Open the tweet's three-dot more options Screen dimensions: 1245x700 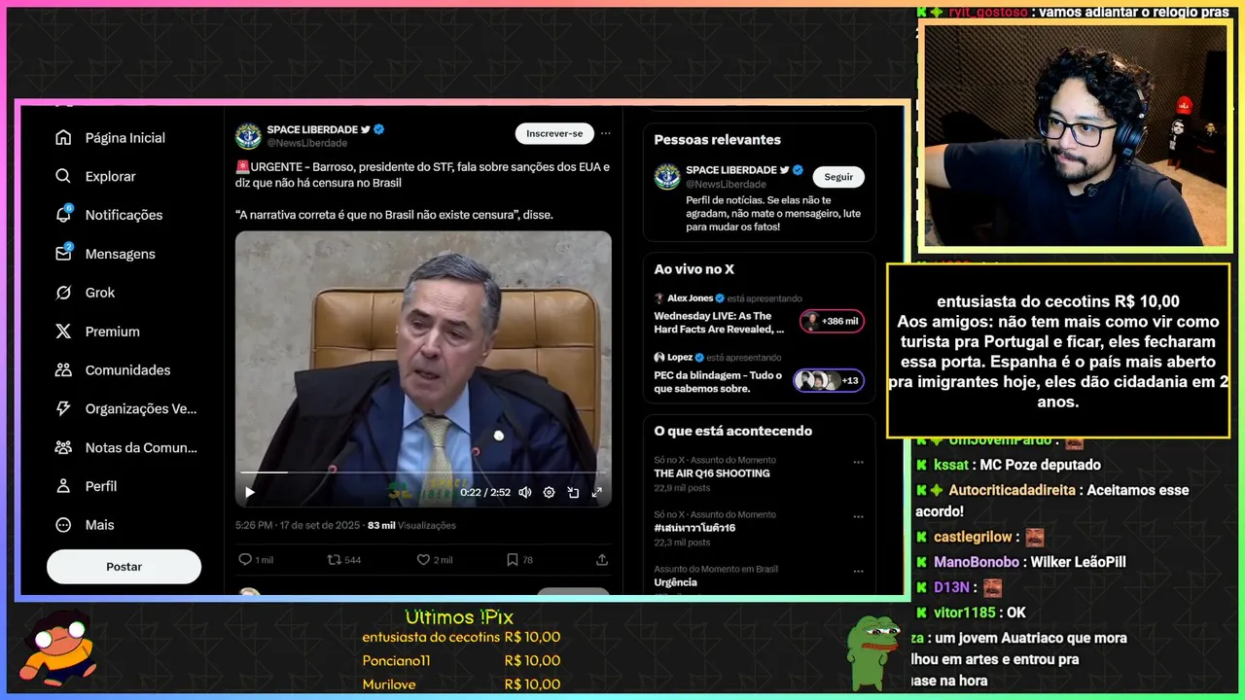pos(605,133)
